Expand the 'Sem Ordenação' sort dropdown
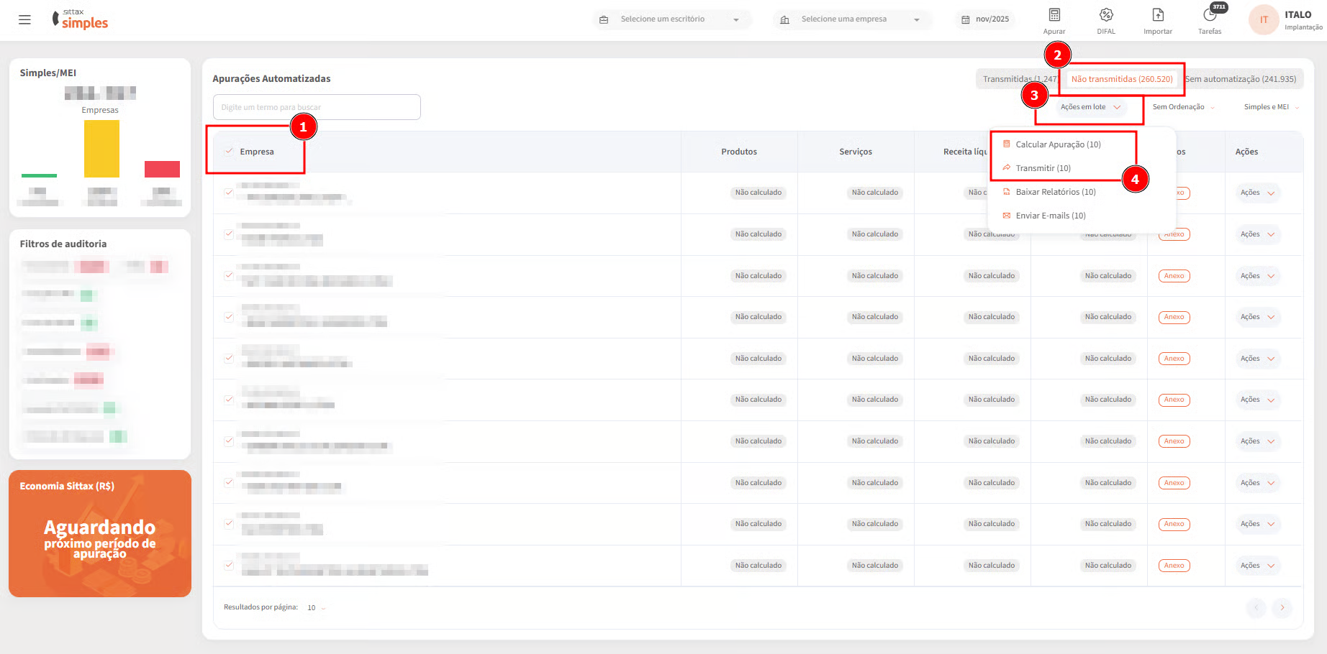The width and height of the screenshot is (1327, 654). (1183, 107)
